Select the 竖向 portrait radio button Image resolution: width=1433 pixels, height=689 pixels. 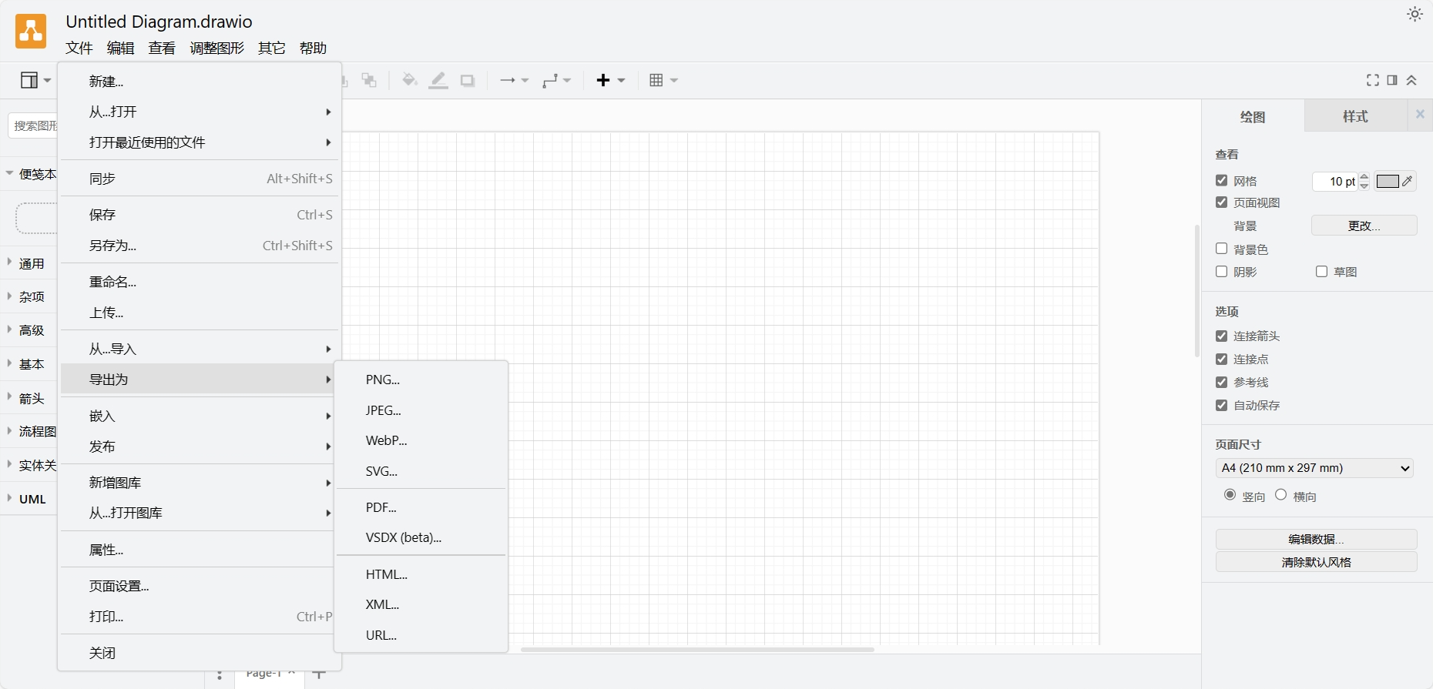pos(1230,495)
